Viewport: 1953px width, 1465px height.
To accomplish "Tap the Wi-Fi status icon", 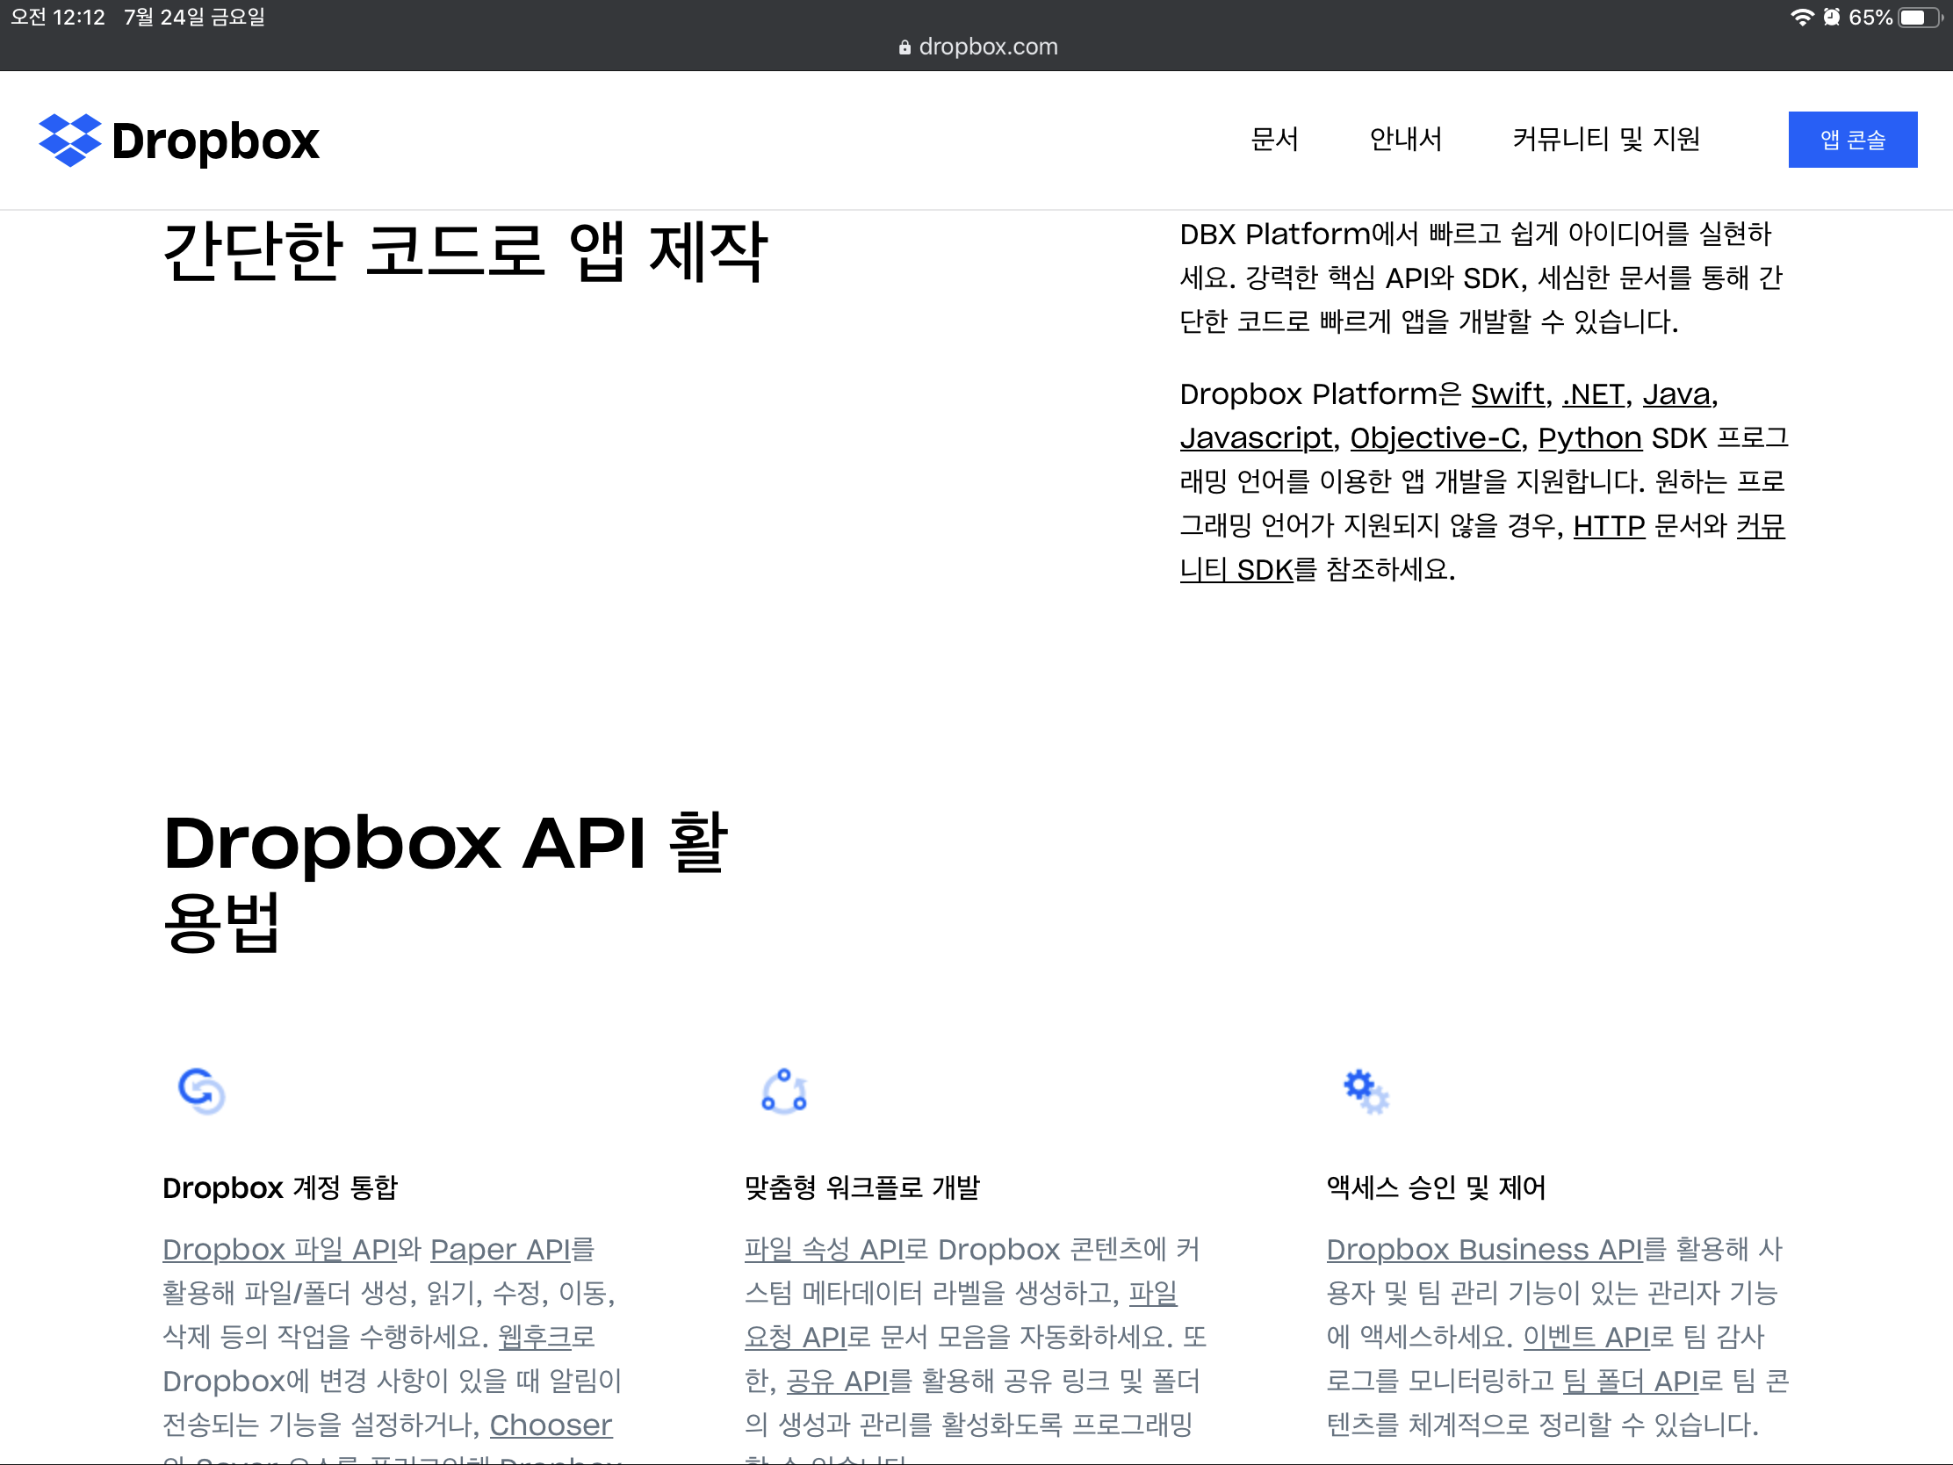I will [x=1802, y=17].
